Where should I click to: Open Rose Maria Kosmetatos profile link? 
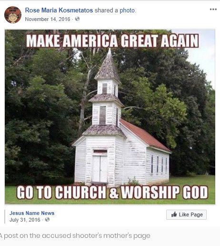point(59,11)
